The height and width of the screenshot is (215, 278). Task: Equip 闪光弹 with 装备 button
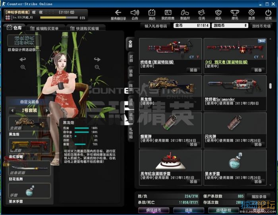pyautogui.click(x=258, y=145)
